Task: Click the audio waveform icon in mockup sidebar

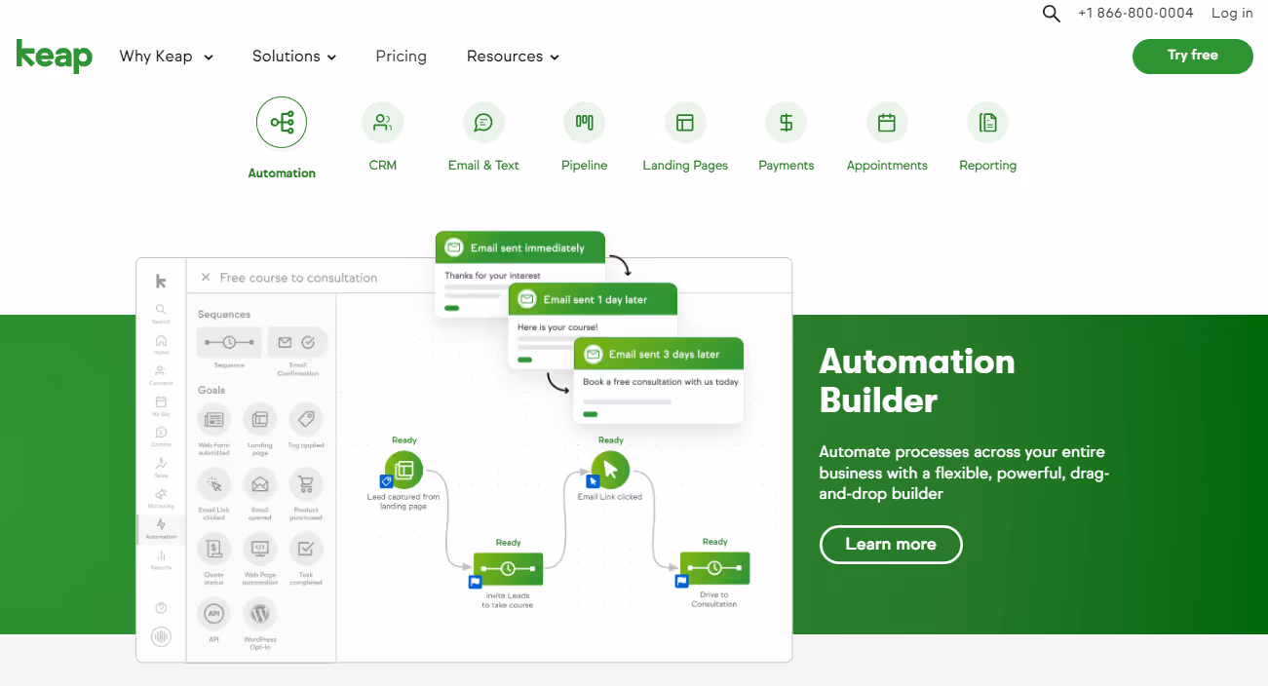Action: pyautogui.click(x=161, y=637)
